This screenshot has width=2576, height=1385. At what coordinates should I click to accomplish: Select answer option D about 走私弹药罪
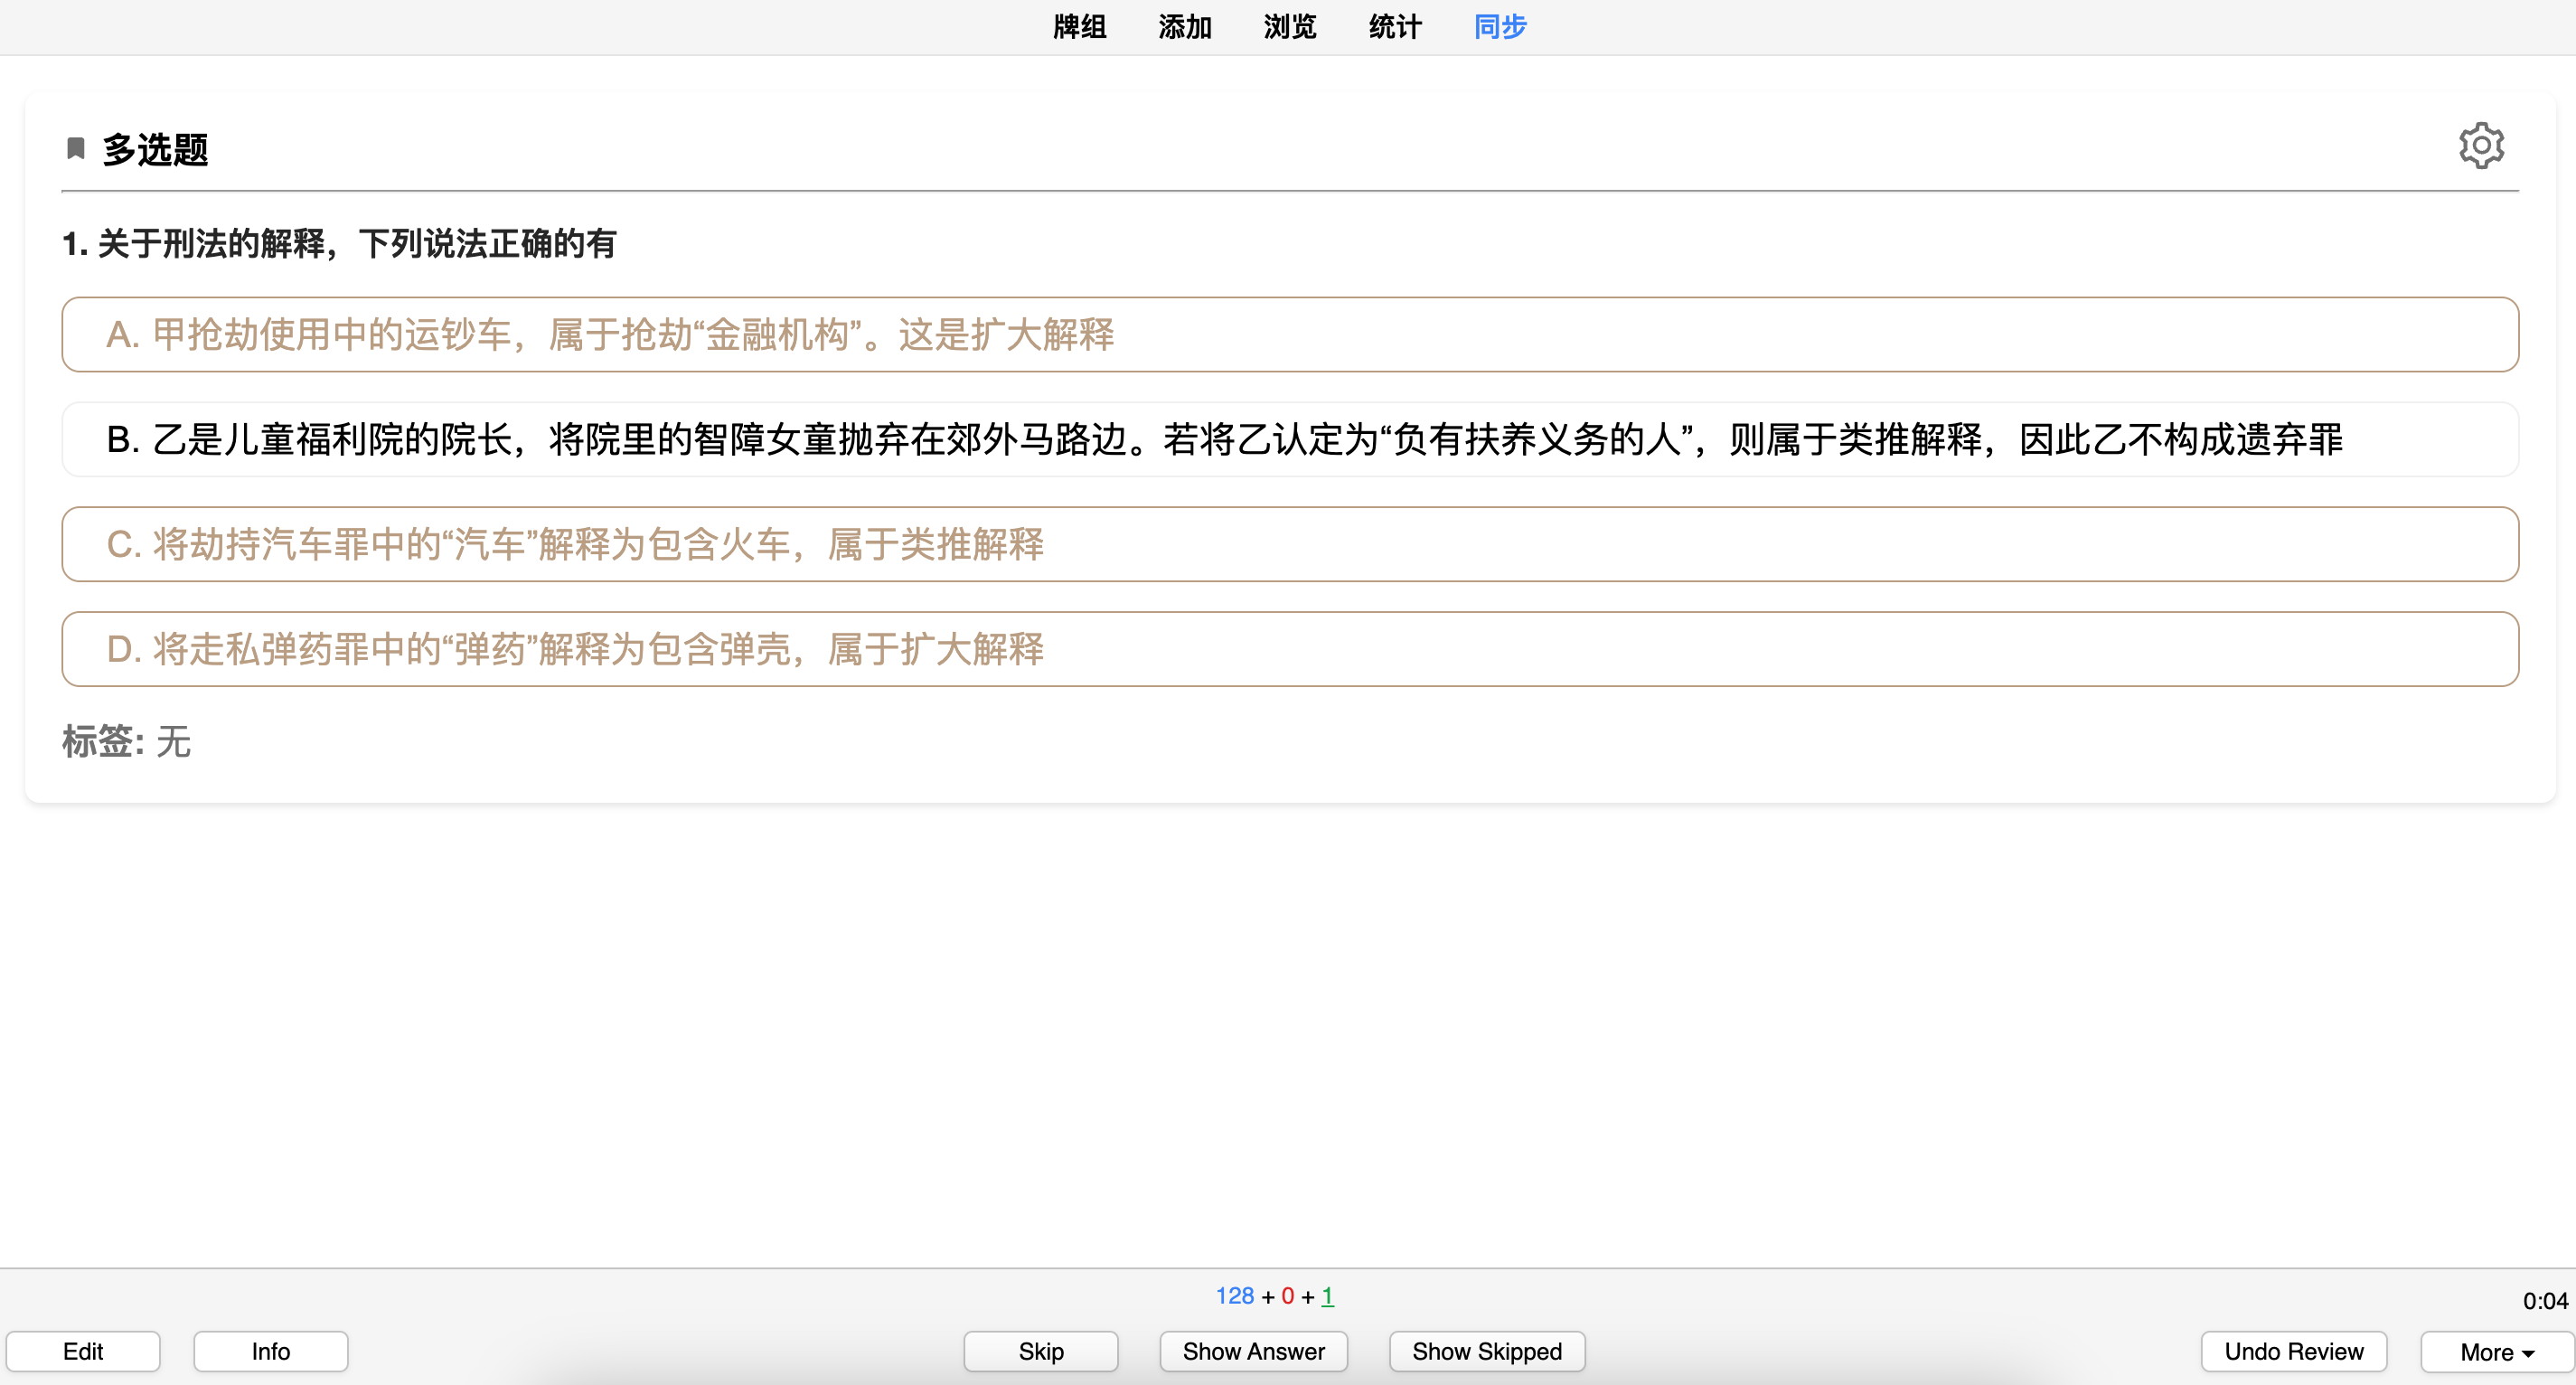(x=1289, y=649)
